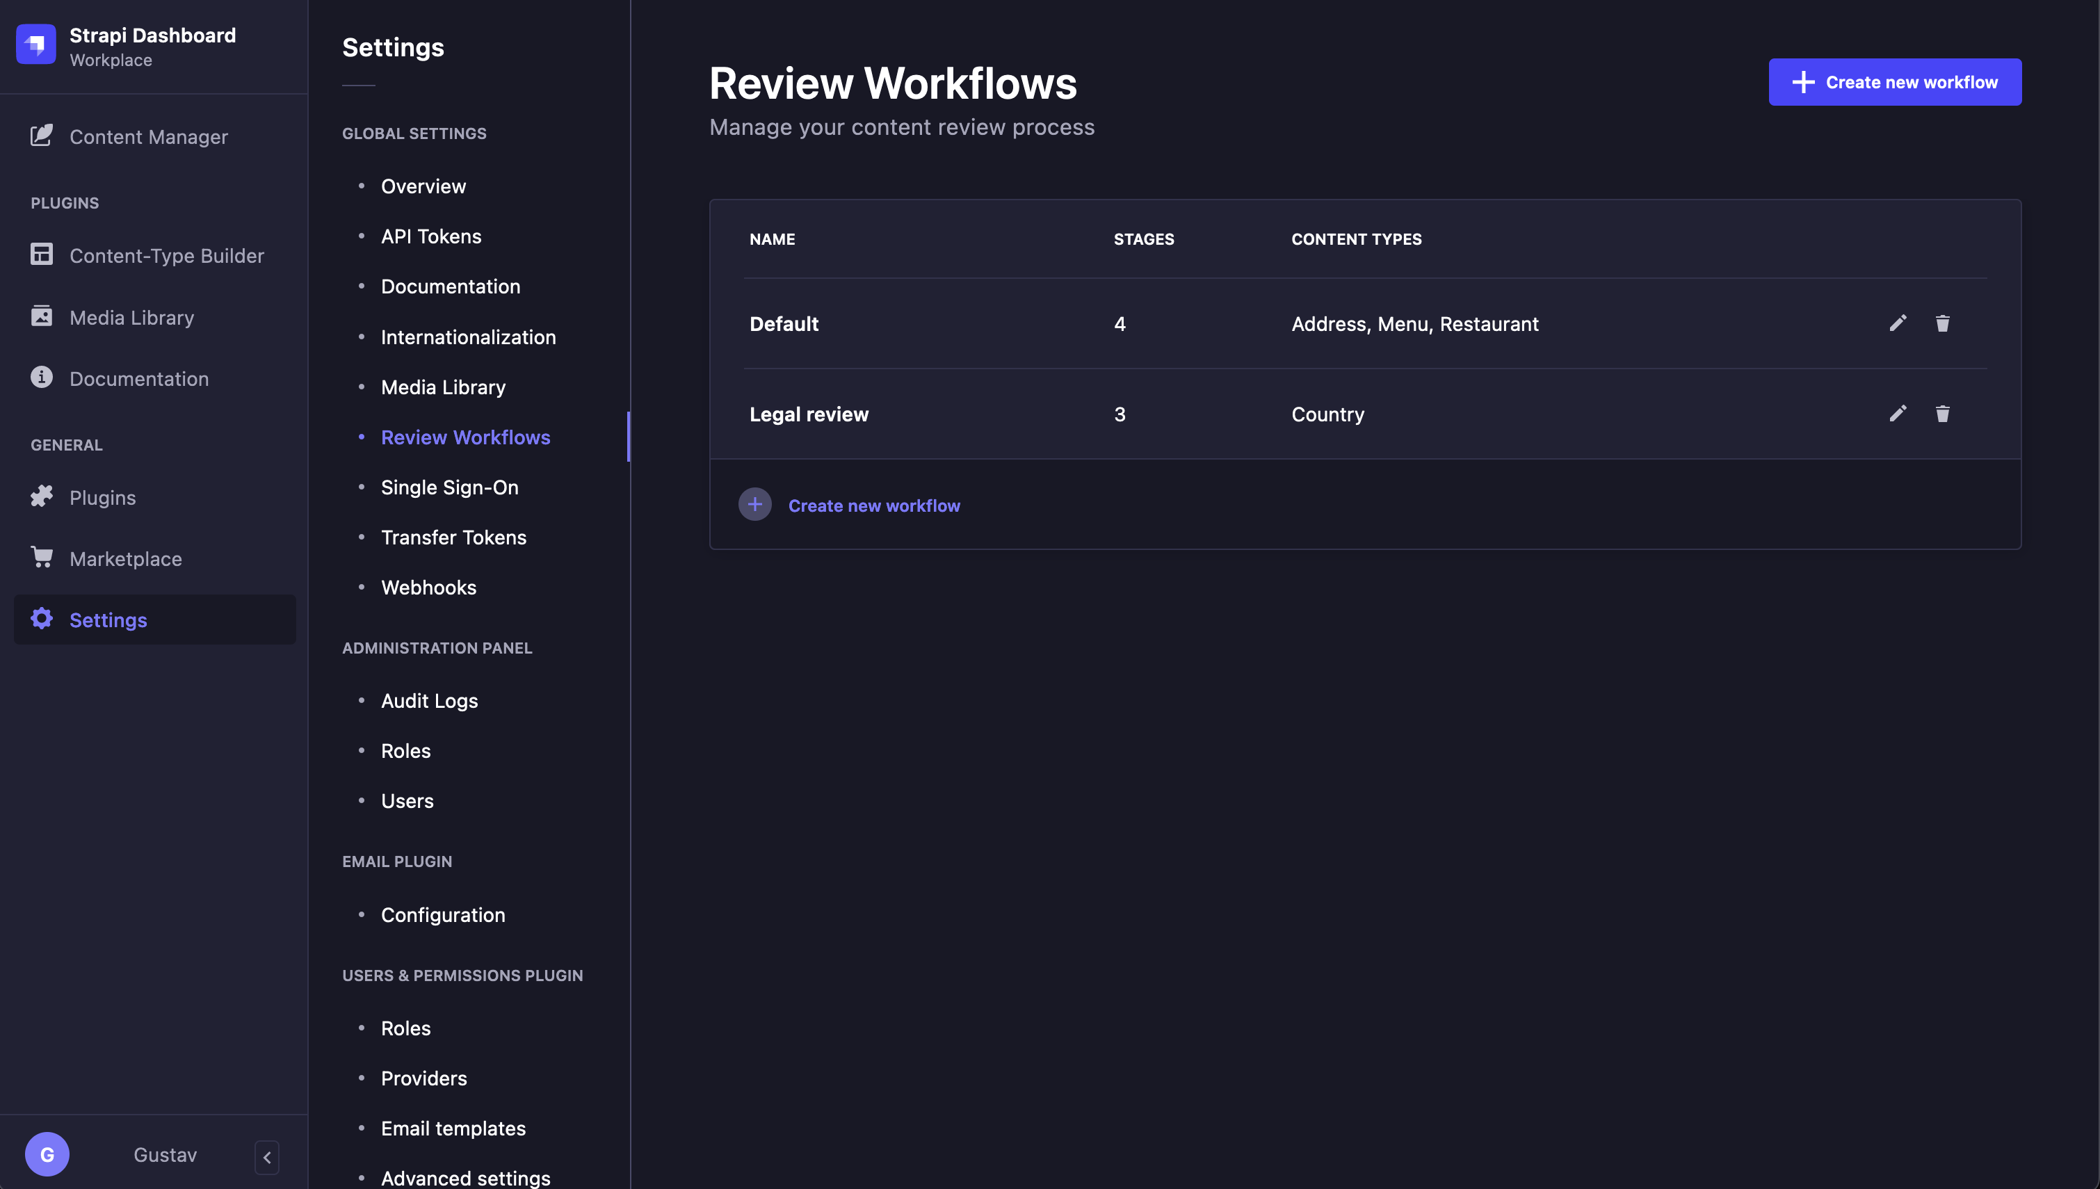Open the Marketplace cart icon

coord(42,558)
